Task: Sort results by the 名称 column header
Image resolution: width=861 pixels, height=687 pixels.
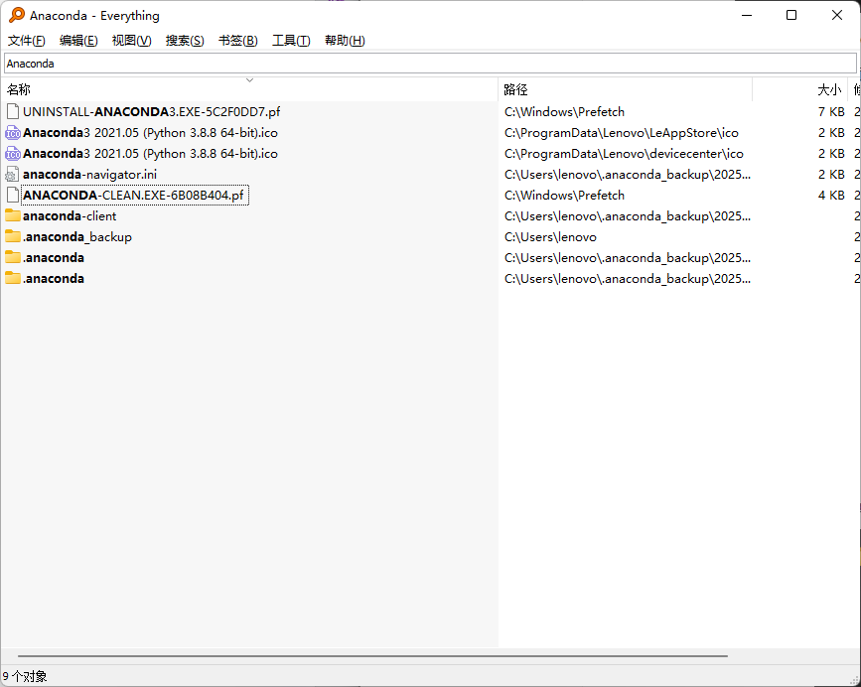Action: [19, 90]
